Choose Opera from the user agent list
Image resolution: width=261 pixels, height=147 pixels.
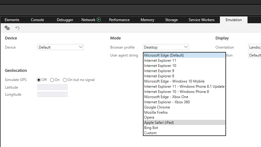pos(184,117)
